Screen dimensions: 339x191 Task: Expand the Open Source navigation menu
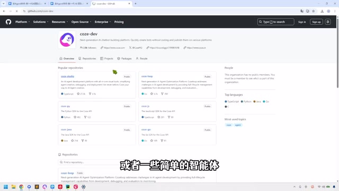tap(81, 22)
